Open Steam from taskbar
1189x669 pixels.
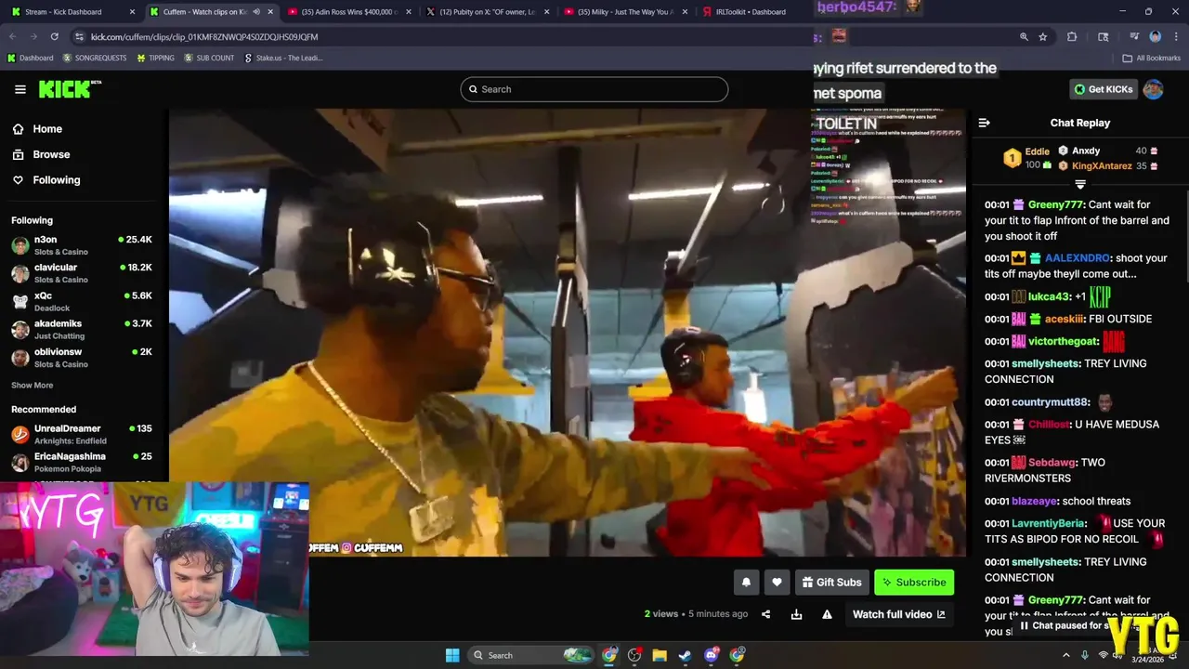click(685, 655)
